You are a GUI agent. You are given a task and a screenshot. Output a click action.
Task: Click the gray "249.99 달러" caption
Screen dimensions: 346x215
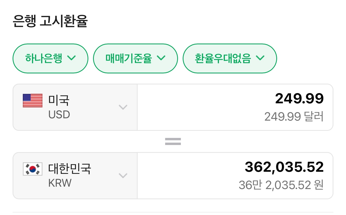click(294, 116)
